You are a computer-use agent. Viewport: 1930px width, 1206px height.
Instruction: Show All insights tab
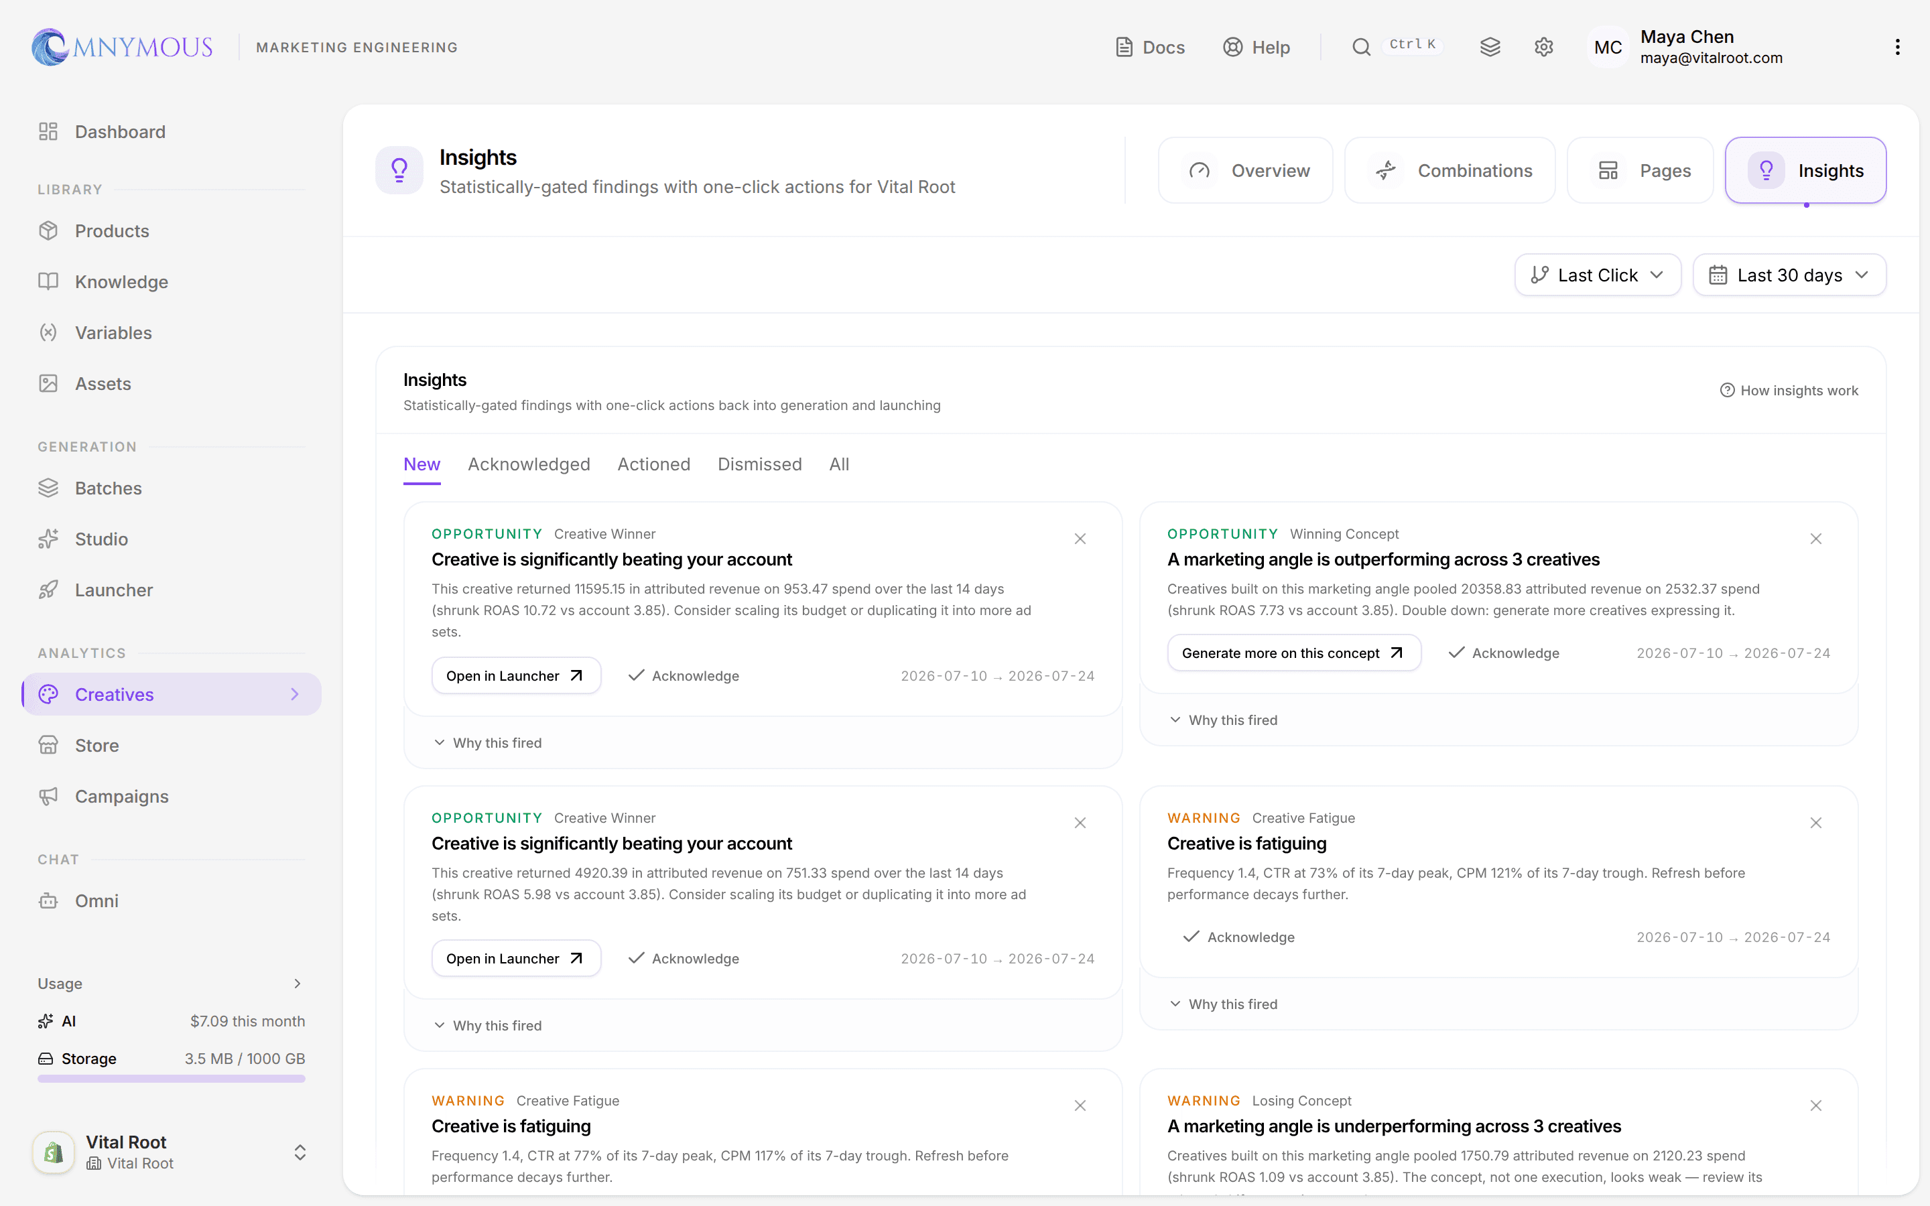[x=839, y=464]
